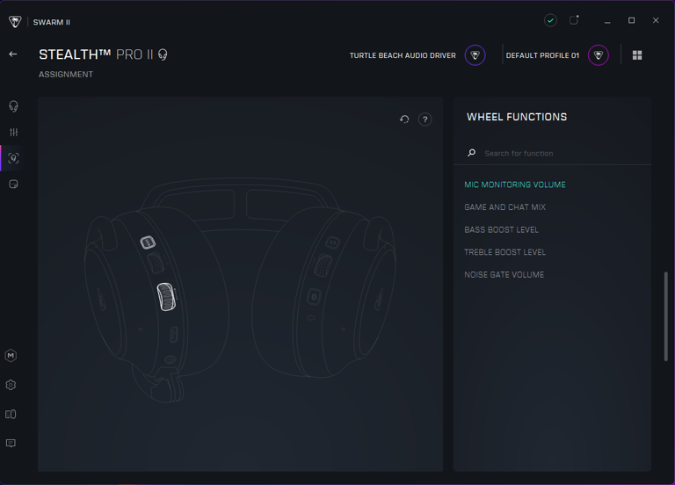This screenshot has width=675, height=485.
Task: Maximize the Swarm II window
Action: [632, 20]
